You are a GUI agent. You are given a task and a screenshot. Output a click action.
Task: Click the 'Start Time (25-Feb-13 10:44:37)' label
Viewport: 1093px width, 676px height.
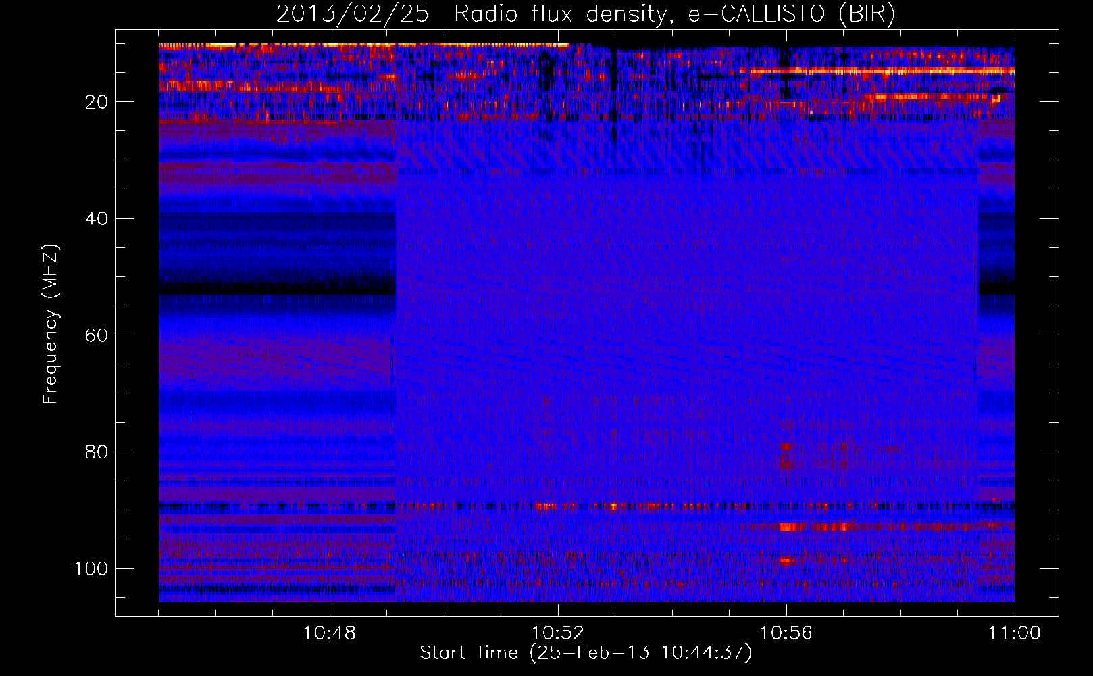[586, 653]
